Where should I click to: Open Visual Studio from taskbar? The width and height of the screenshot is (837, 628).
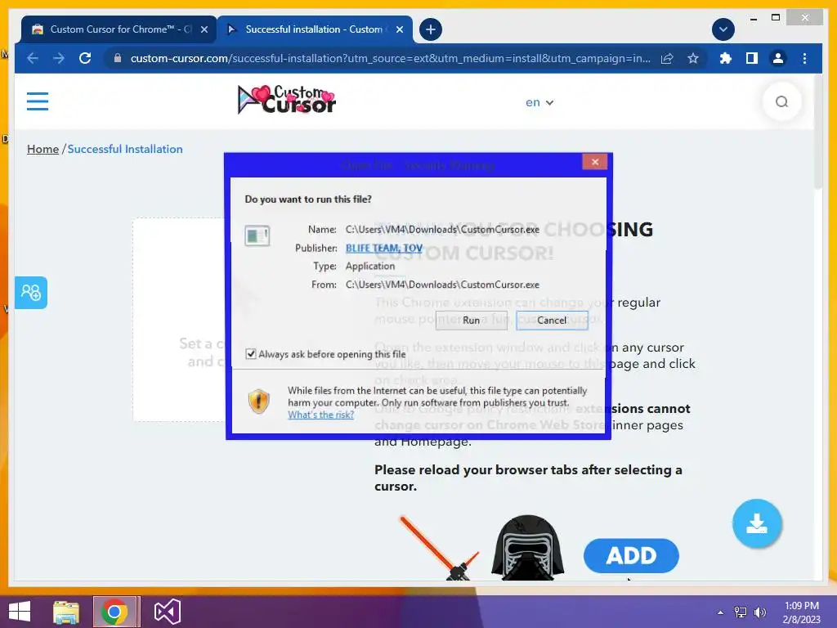coord(168,612)
